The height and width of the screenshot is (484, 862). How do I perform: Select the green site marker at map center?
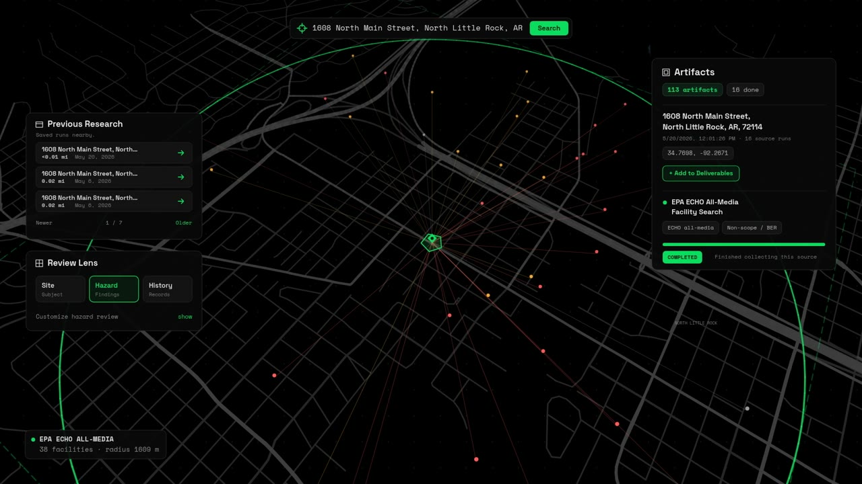click(x=432, y=241)
